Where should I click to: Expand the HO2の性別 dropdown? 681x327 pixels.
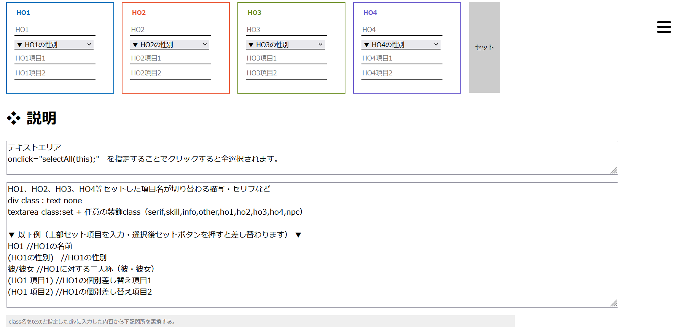pos(170,45)
